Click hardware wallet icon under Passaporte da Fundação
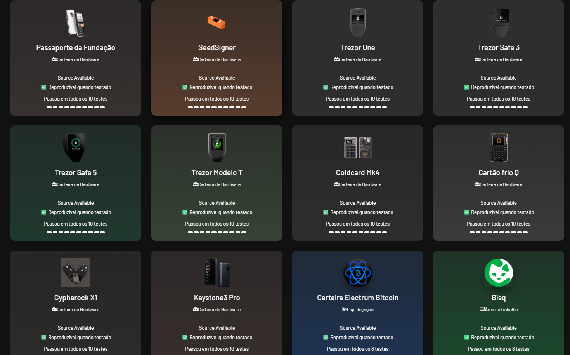This screenshot has height=355, width=570. click(x=54, y=59)
